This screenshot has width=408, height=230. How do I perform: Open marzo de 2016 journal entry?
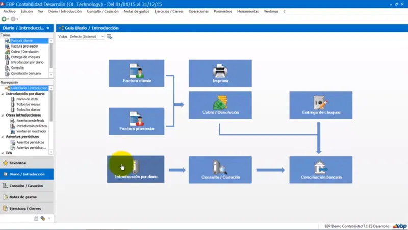pos(27,99)
